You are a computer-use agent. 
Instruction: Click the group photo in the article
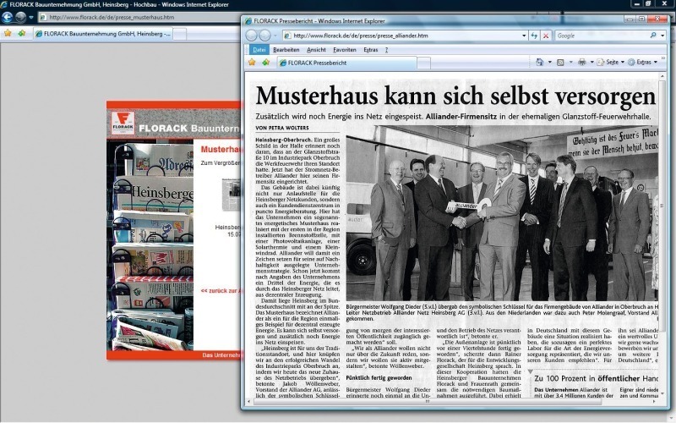[502, 213]
